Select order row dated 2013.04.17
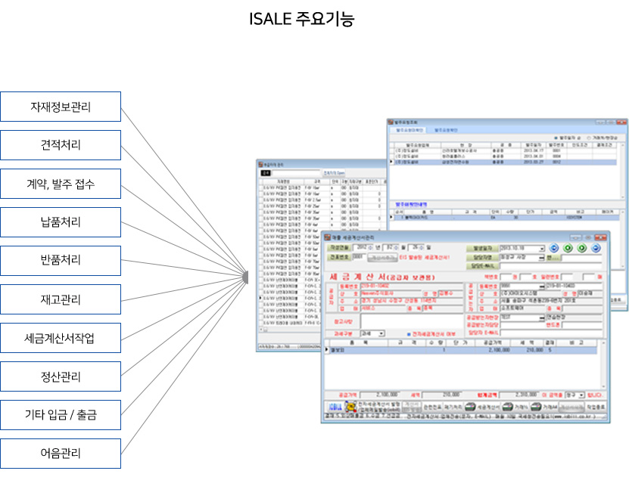 click(x=504, y=150)
